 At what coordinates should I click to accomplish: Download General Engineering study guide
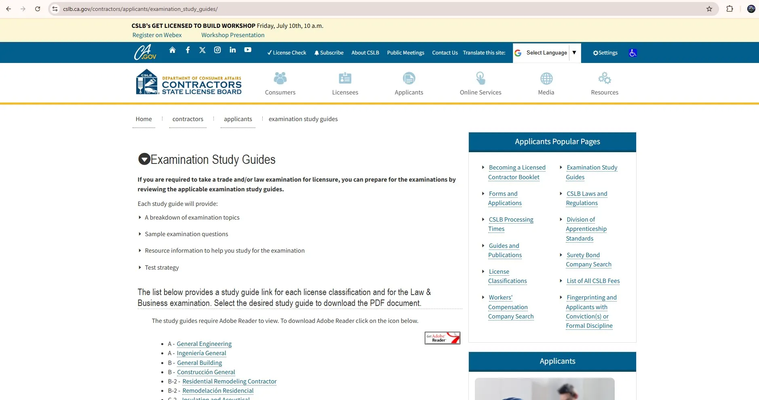coord(204,344)
